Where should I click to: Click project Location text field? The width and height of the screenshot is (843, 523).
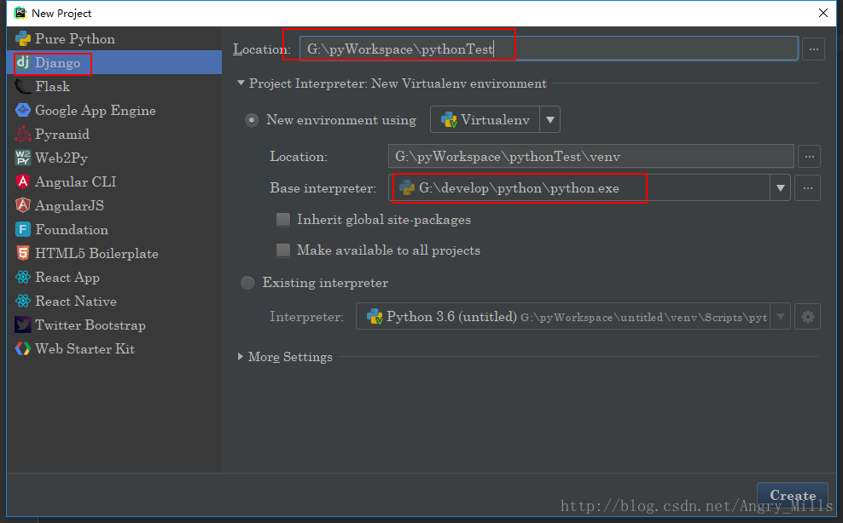pyautogui.click(x=549, y=49)
